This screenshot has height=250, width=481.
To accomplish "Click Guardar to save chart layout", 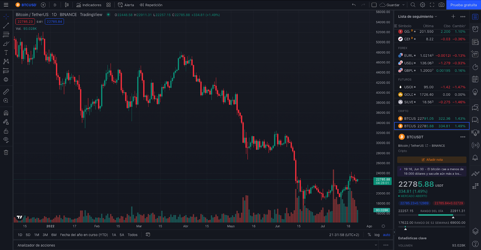I will click(x=390, y=5).
